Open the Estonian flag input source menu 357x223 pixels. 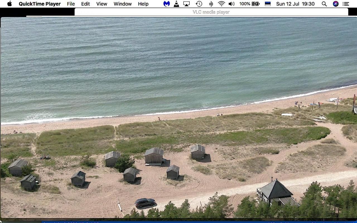click(268, 4)
